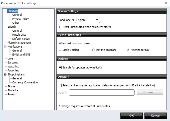
Task: Open the Skype settings page
Action: tap(11, 87)
